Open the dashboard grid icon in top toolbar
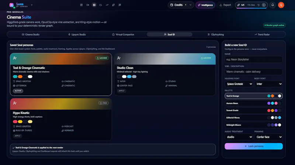This screenshot has height=165, width=295. (x=81, y=5)
